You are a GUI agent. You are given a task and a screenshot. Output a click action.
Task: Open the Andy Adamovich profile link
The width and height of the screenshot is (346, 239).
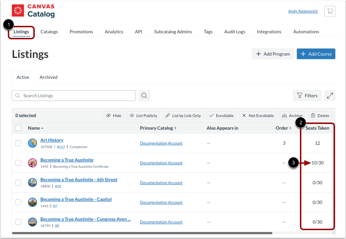pos(303,11)
